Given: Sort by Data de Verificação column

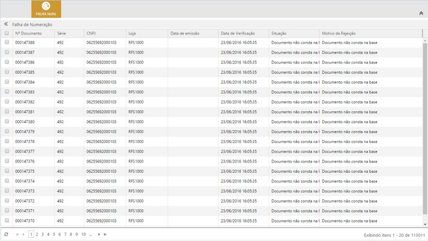Looking at the screenshot, I should click(x=238, y=33).
